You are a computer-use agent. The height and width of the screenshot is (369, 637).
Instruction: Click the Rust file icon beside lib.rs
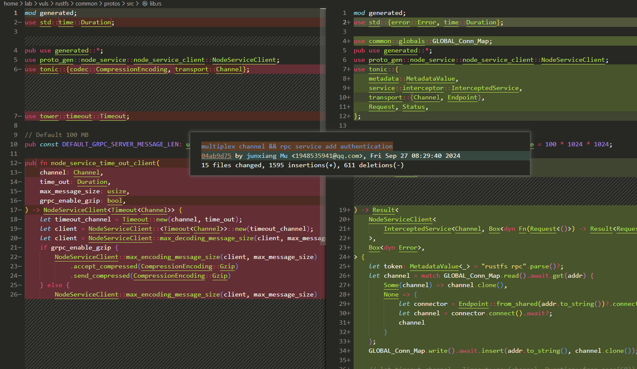(x=145, y=4)
